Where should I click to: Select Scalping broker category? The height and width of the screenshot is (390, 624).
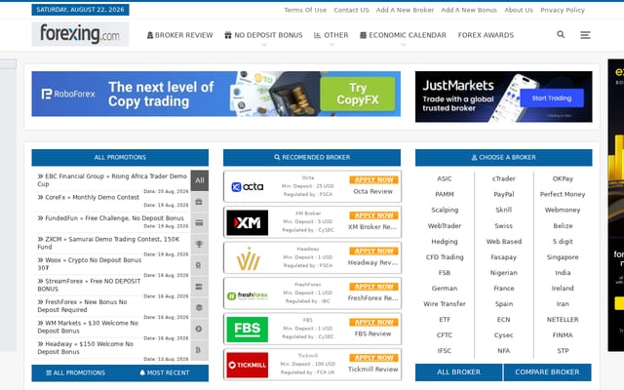coord(445,210)
